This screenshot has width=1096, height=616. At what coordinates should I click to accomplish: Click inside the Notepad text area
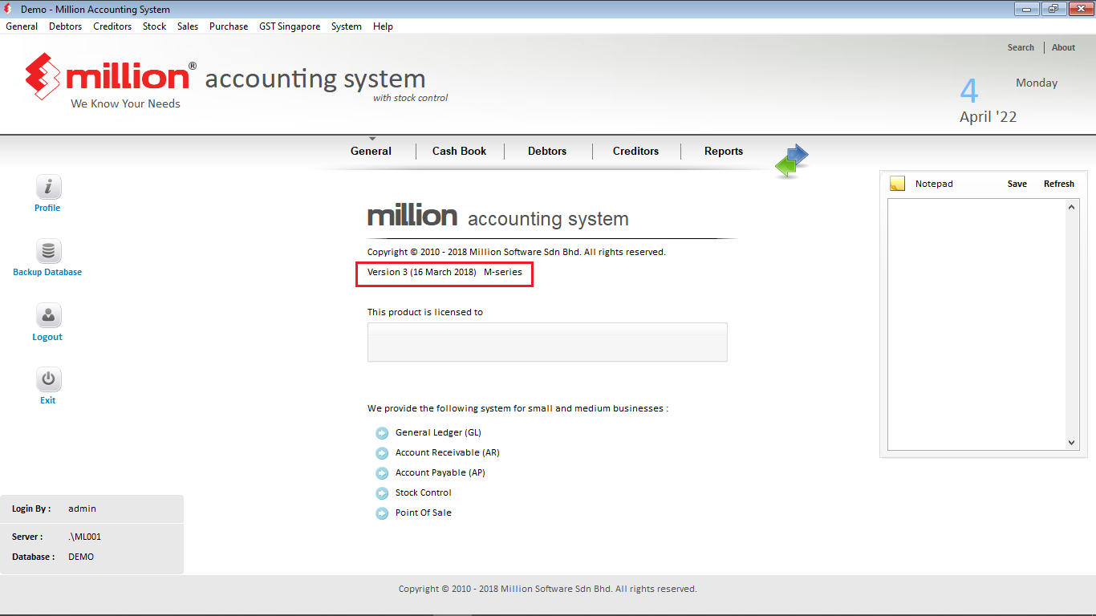pos(976,325)
